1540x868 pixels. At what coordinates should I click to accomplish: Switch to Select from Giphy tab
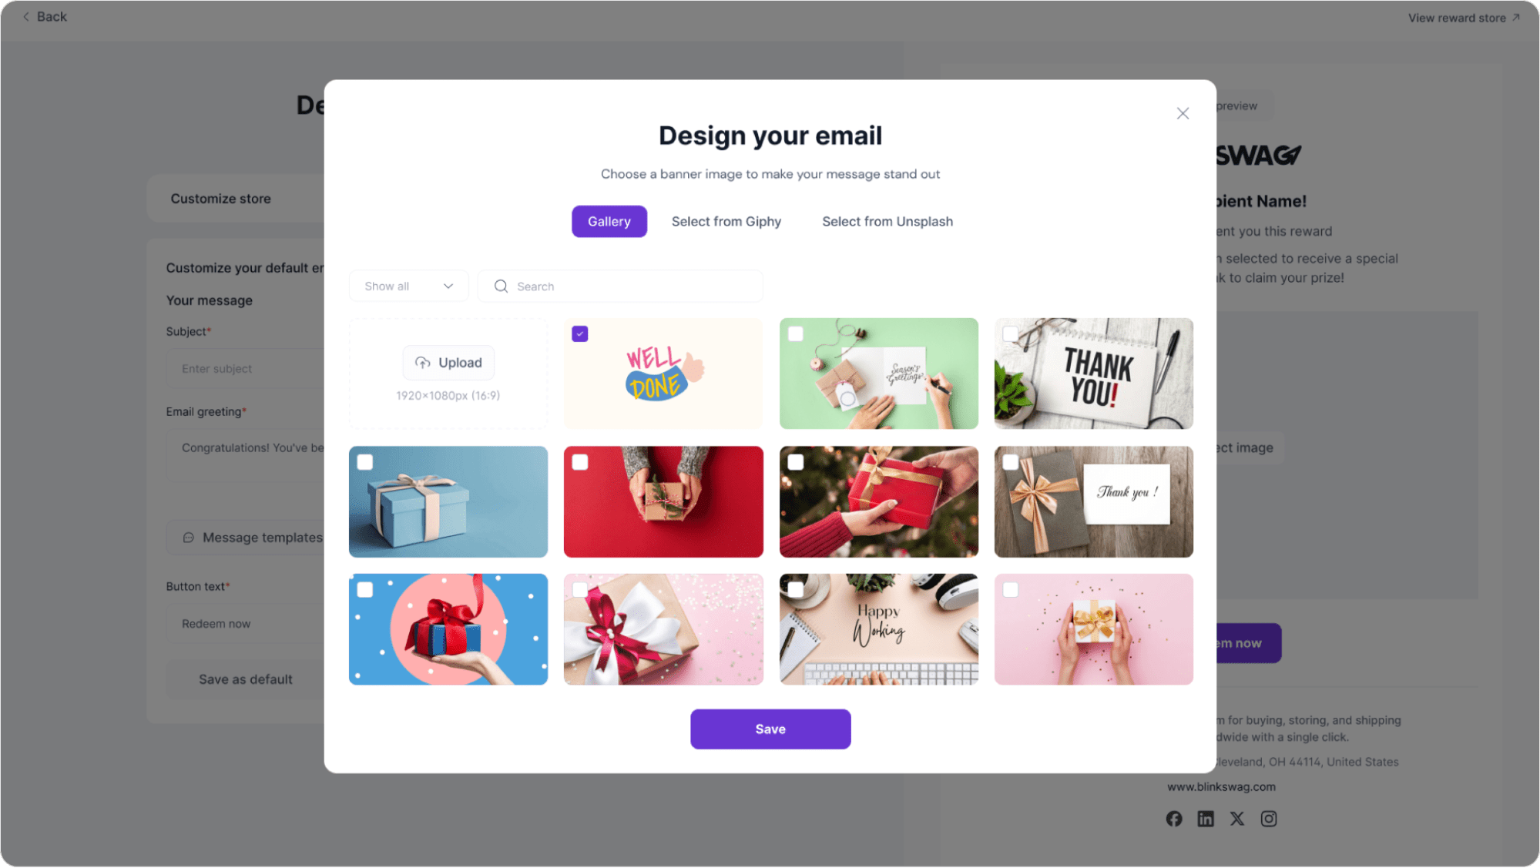tap(726, 221)
